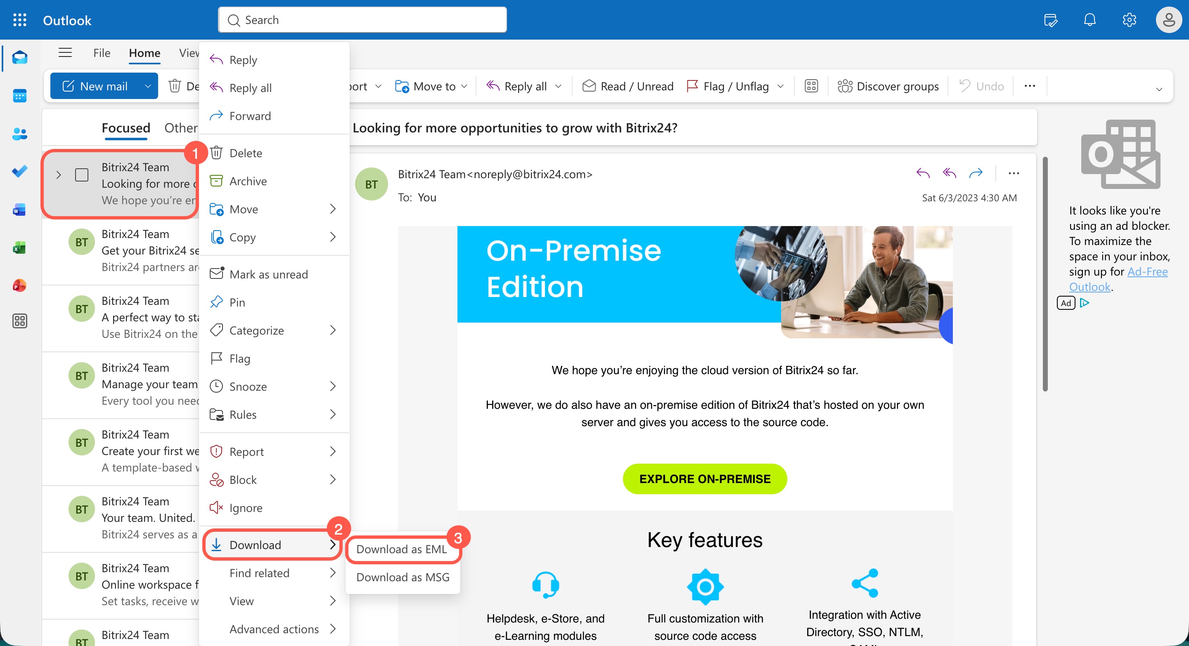The image size is (1189, 646).
Task: Choose Archive from the context menu
Action: (248, 181)
